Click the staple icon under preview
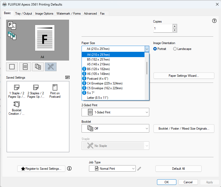The height and width of the screenshot is (187, 221). click(51, 67)
